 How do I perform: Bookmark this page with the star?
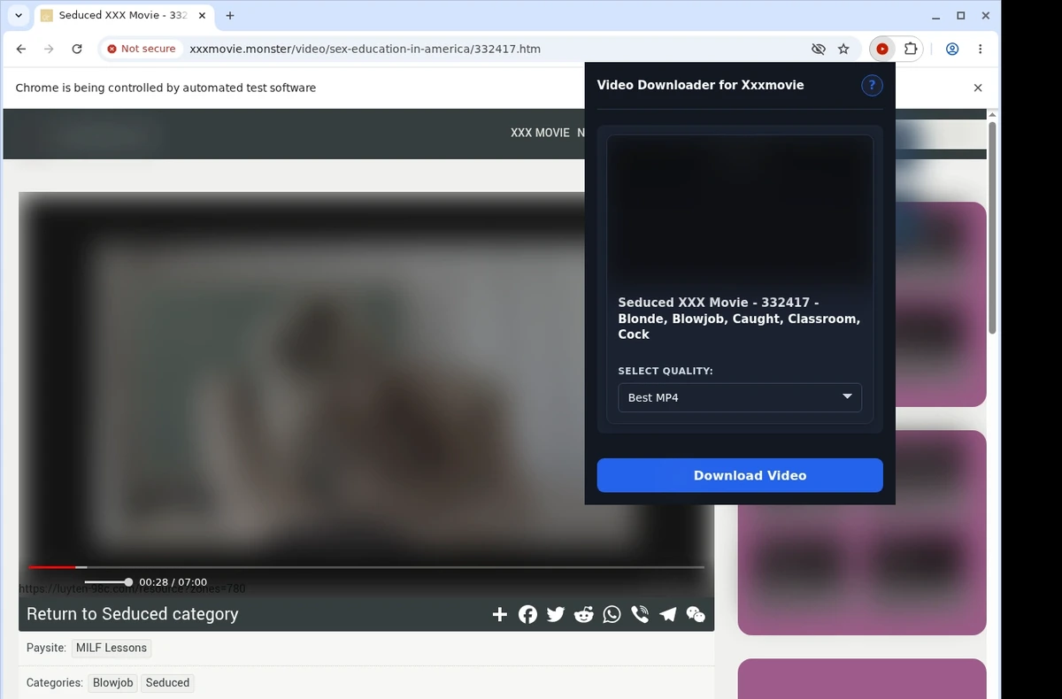click(843, 49)
